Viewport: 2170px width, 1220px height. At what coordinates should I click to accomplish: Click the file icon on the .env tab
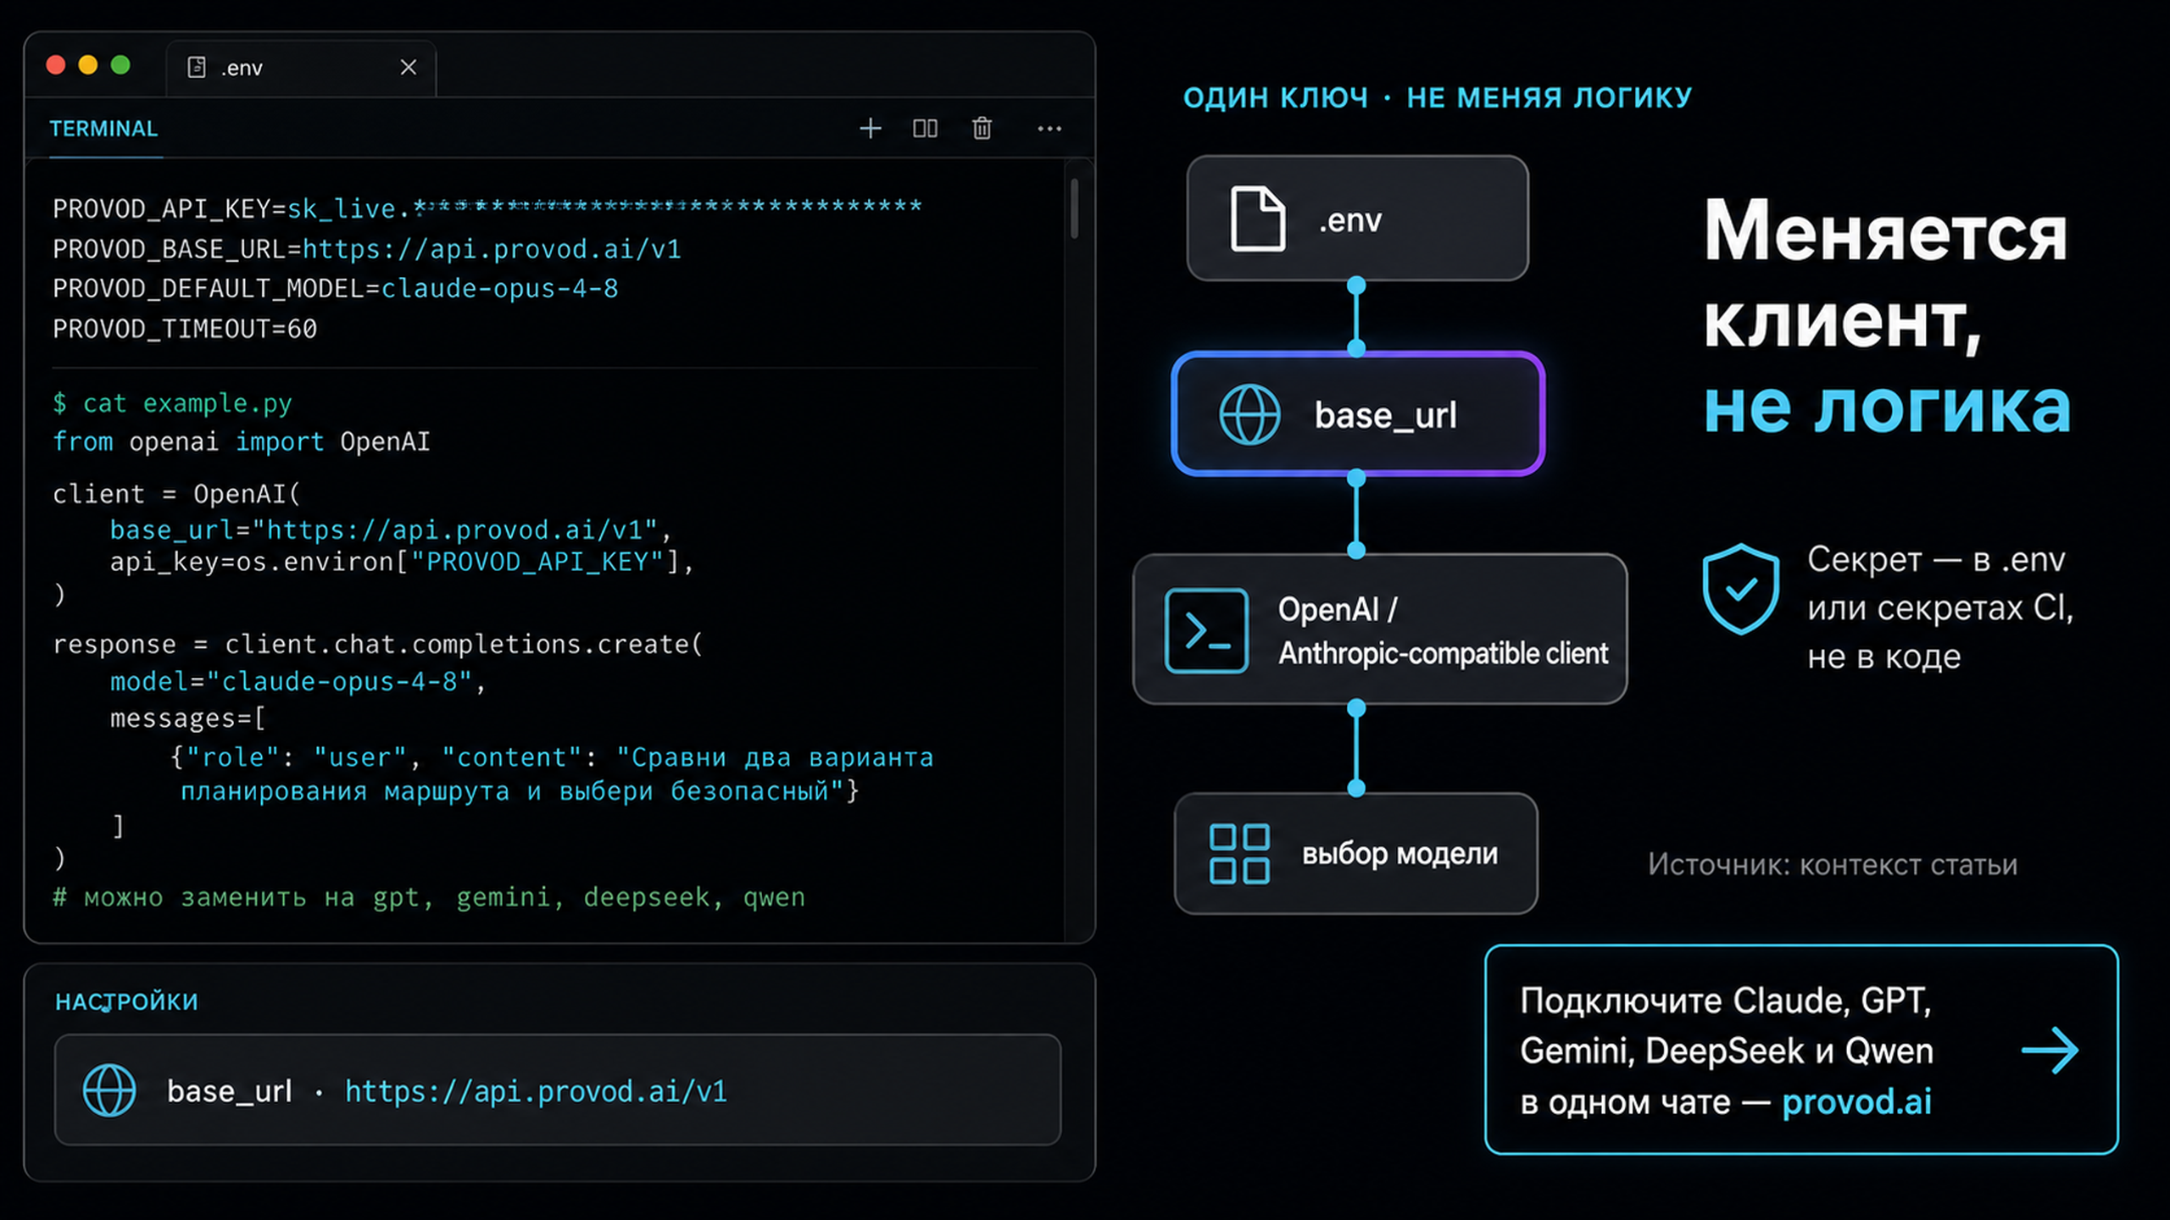(x=197, y=67)
